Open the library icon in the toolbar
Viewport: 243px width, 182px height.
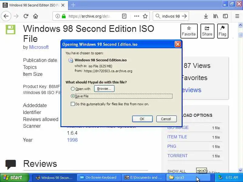(216, 16)
